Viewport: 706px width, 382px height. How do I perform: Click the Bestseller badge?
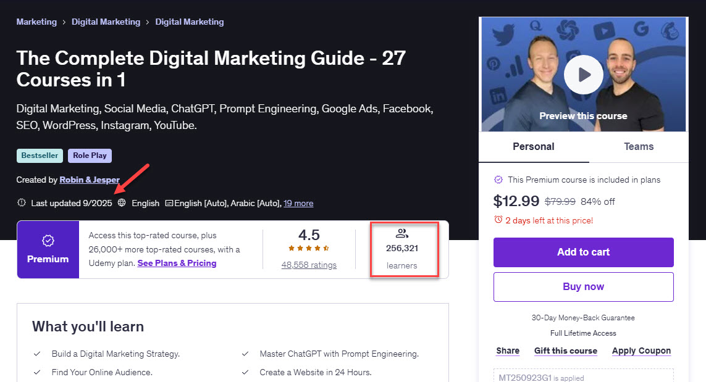tap(40, 156)
